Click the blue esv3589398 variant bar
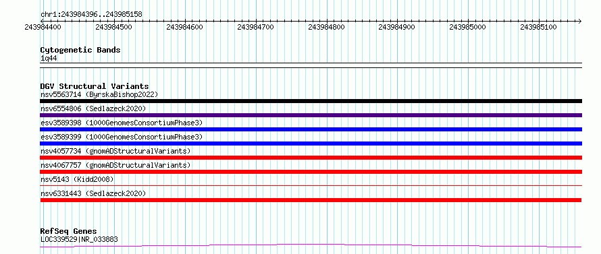601x254 pixels. [x=311, y=129]
